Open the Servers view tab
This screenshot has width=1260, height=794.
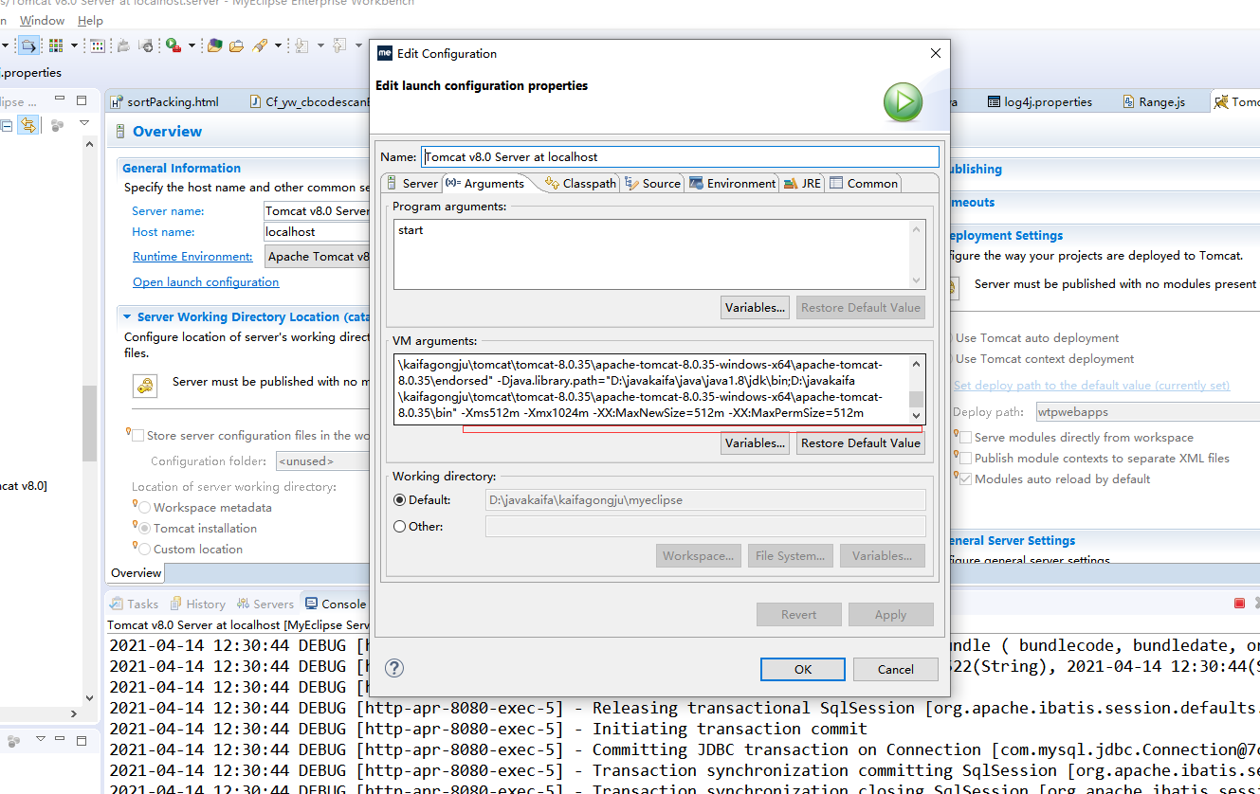265,604
